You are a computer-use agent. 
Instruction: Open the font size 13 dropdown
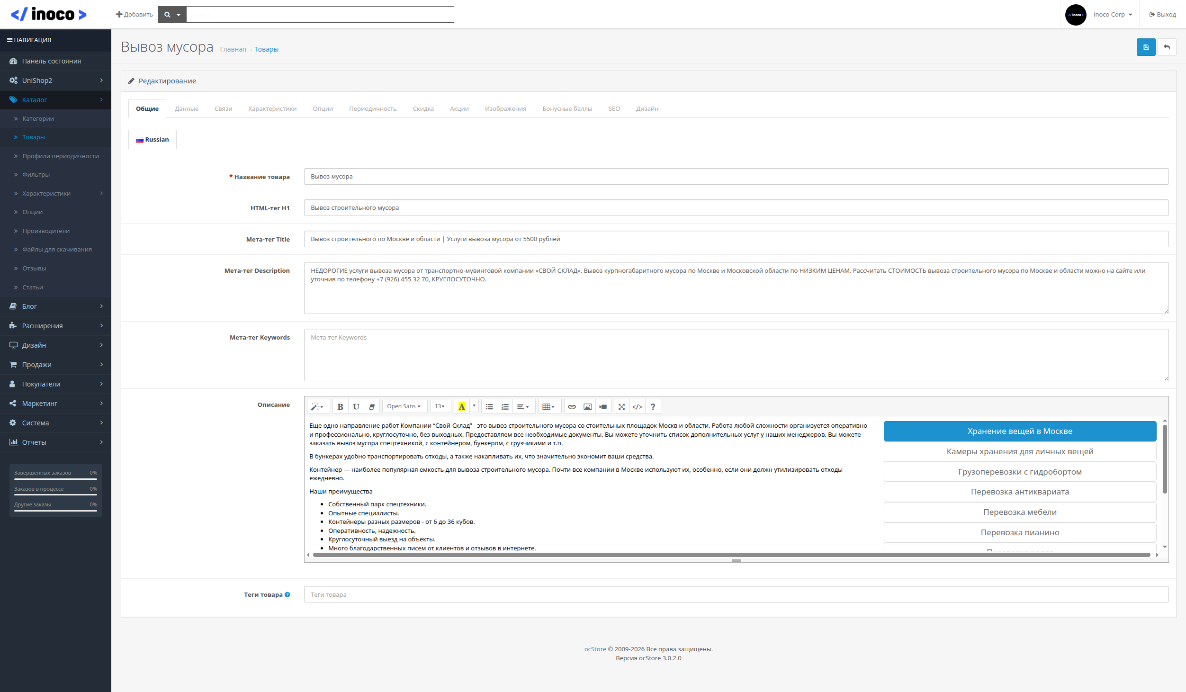pyautogui.click(x=440, y=406)
